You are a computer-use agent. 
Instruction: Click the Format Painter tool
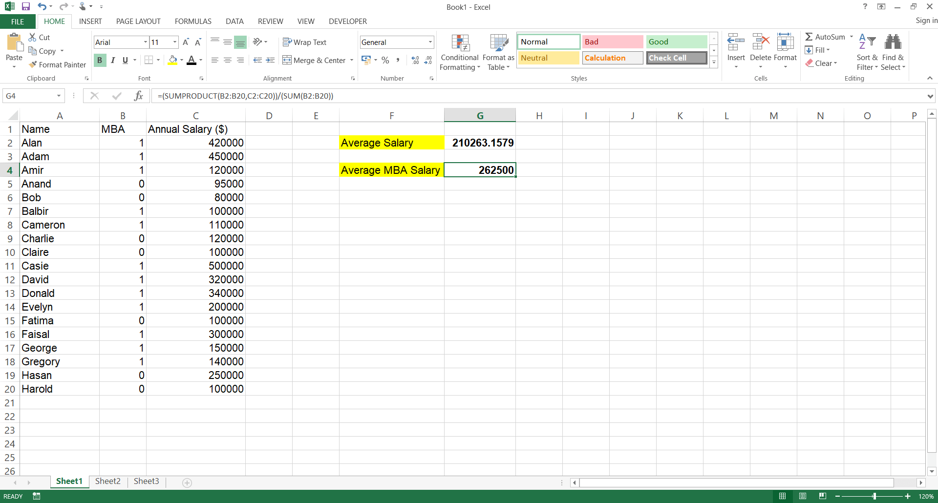pos(57,64)
